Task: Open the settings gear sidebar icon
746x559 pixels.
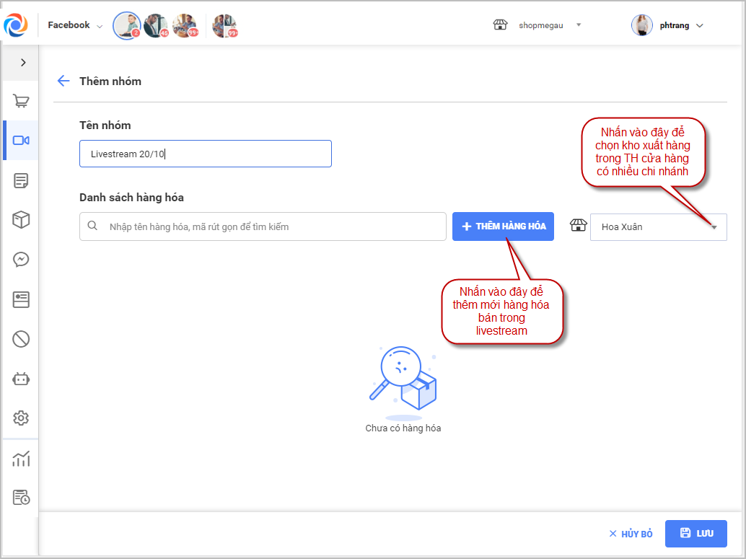Action: pos(21,418)
